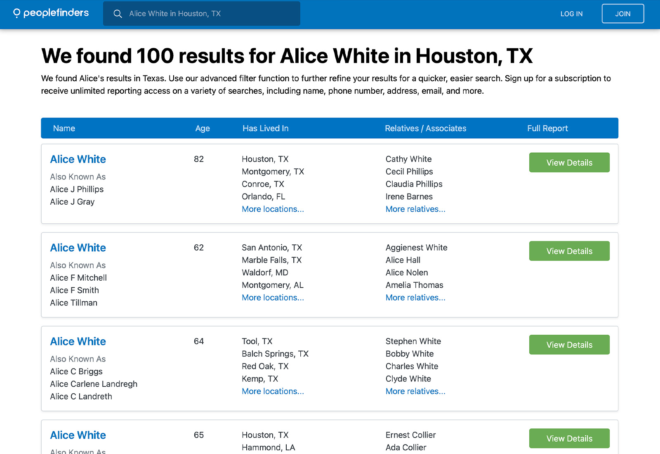Click the Age column header
This screenshot has height=454, width=660.
click(x=203, y=128)
